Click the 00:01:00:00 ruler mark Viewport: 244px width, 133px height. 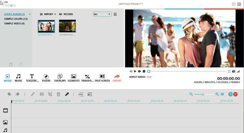pyautogui.click(x=64, y=101)
